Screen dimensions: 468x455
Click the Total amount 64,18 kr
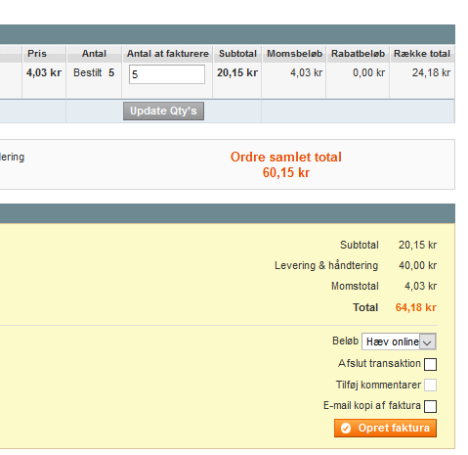coord(416,307)
